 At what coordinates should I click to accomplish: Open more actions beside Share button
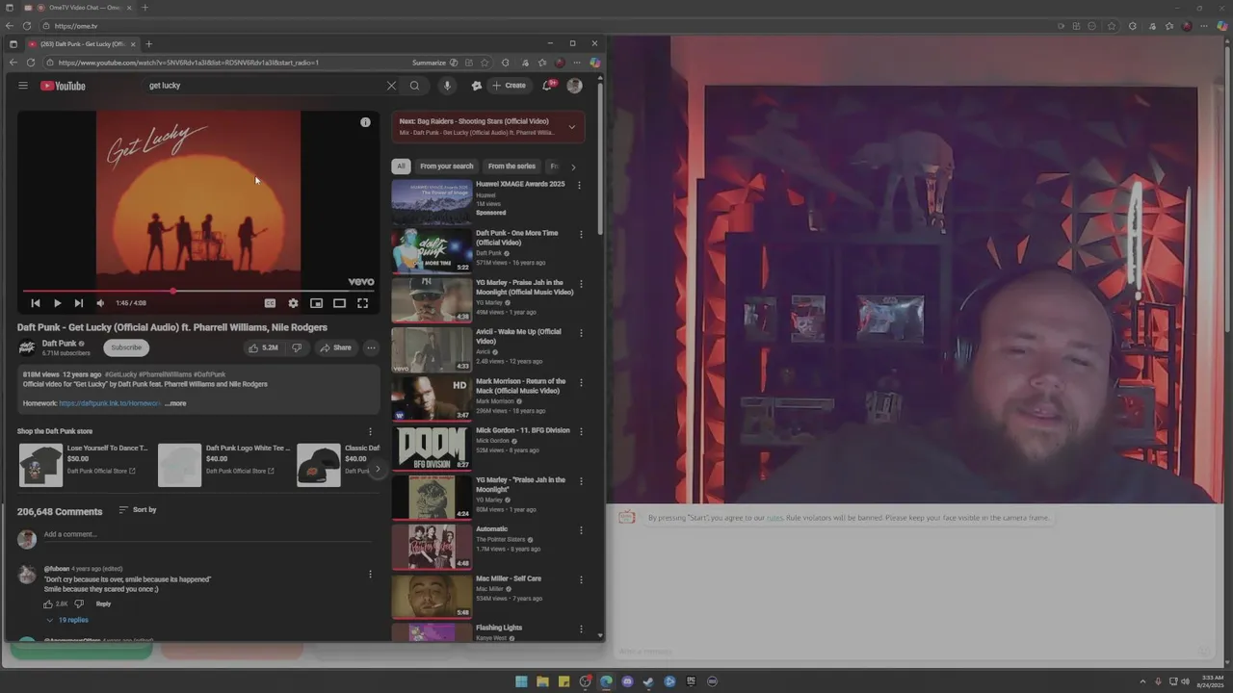(371, 347)
